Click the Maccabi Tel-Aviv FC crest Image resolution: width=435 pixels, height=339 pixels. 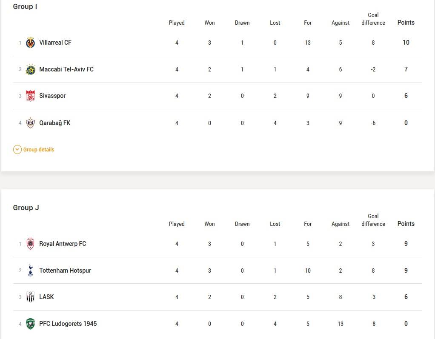click(30, 69)
